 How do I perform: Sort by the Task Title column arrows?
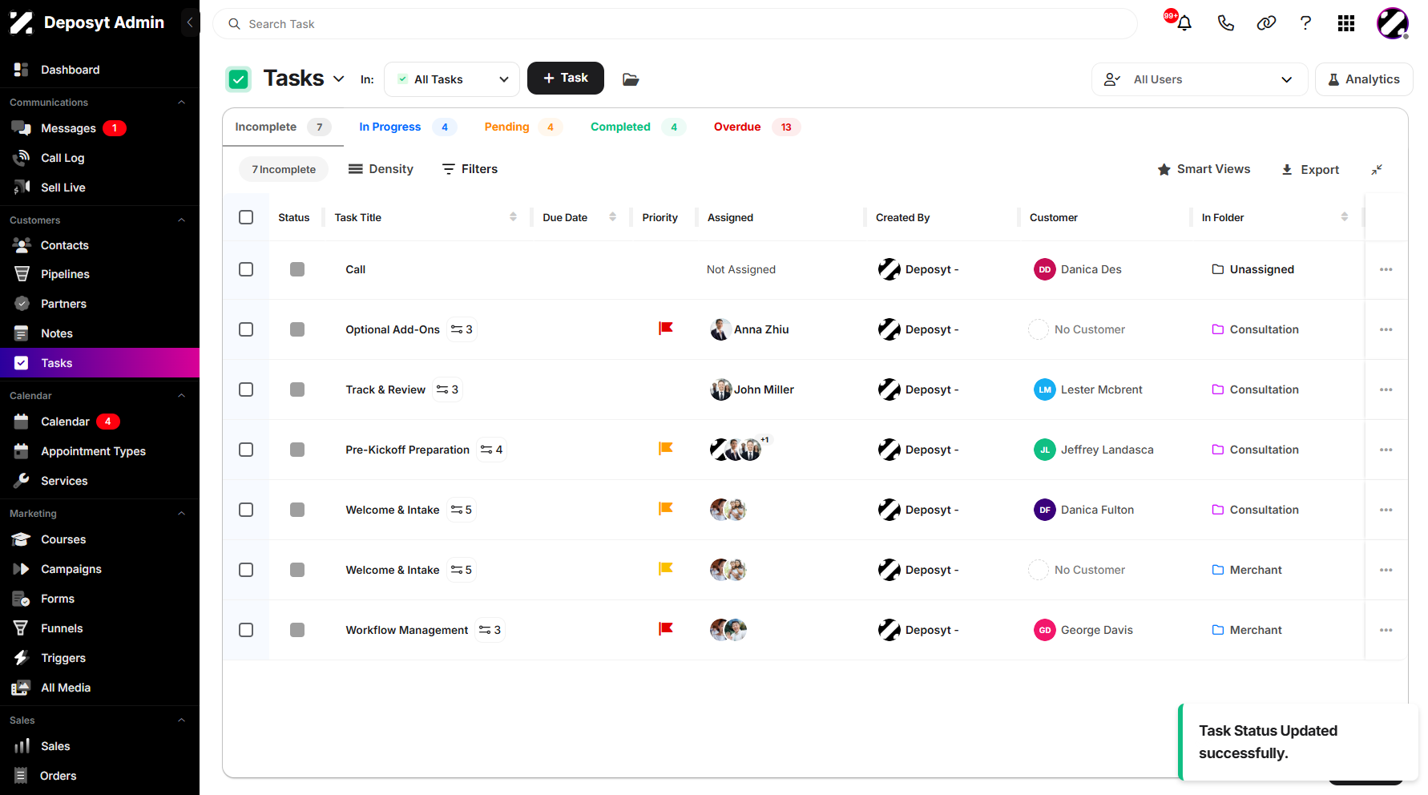pos(513,217)
